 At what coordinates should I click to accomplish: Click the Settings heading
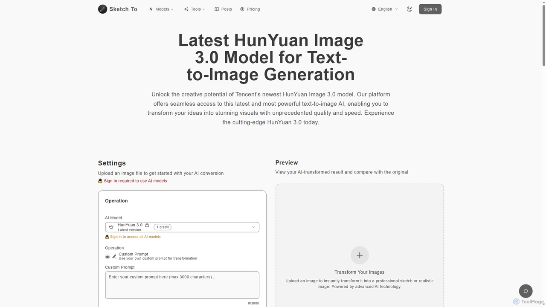pyautogui.click(x=112, y=163)
